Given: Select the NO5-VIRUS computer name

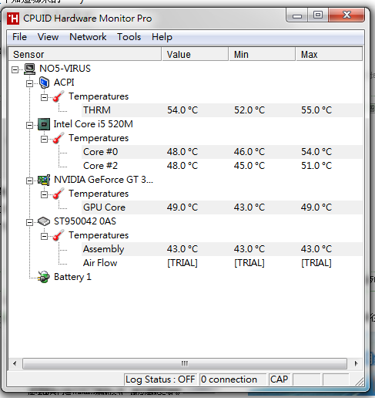Looking at the screenshot, I should [65, 69].
